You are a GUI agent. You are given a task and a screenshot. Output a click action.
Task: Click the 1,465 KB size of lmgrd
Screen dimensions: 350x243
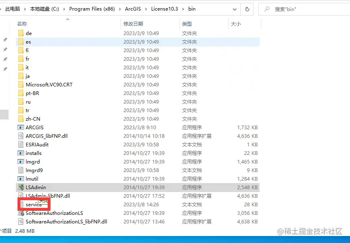point(247,162)
